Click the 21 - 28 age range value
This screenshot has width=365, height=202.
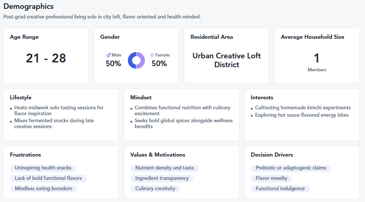point(46,58)
